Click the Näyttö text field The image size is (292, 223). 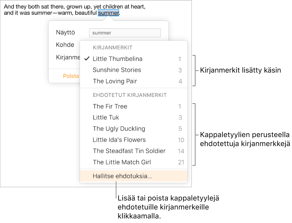pyautogui.click(x=125, y=33)
